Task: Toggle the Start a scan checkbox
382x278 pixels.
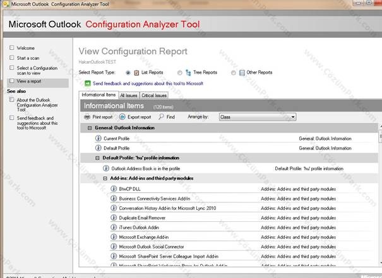Action: tap(12, 57)
